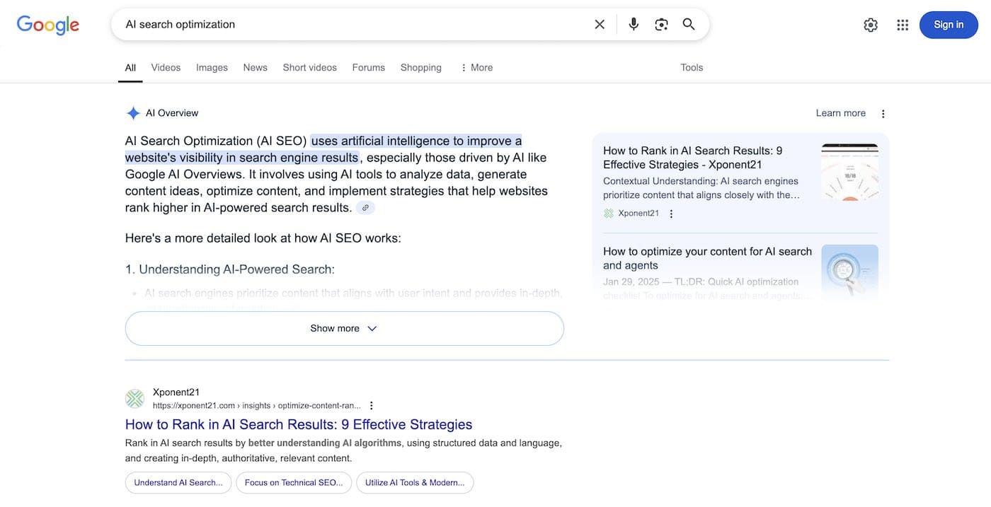This screenshot has height=507, width=991.
Task: Open the Learn more link
Action: [840, 112]
